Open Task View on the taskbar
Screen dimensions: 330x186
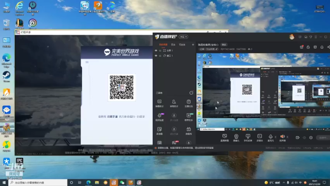click(x=80, y=183)
